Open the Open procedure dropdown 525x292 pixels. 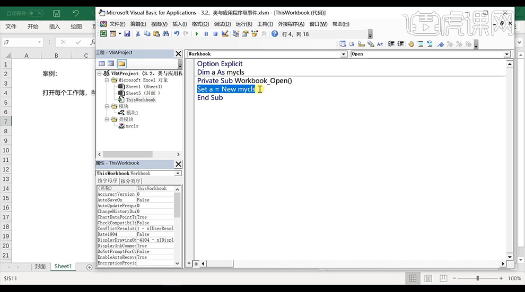click(x=507, y=54)
